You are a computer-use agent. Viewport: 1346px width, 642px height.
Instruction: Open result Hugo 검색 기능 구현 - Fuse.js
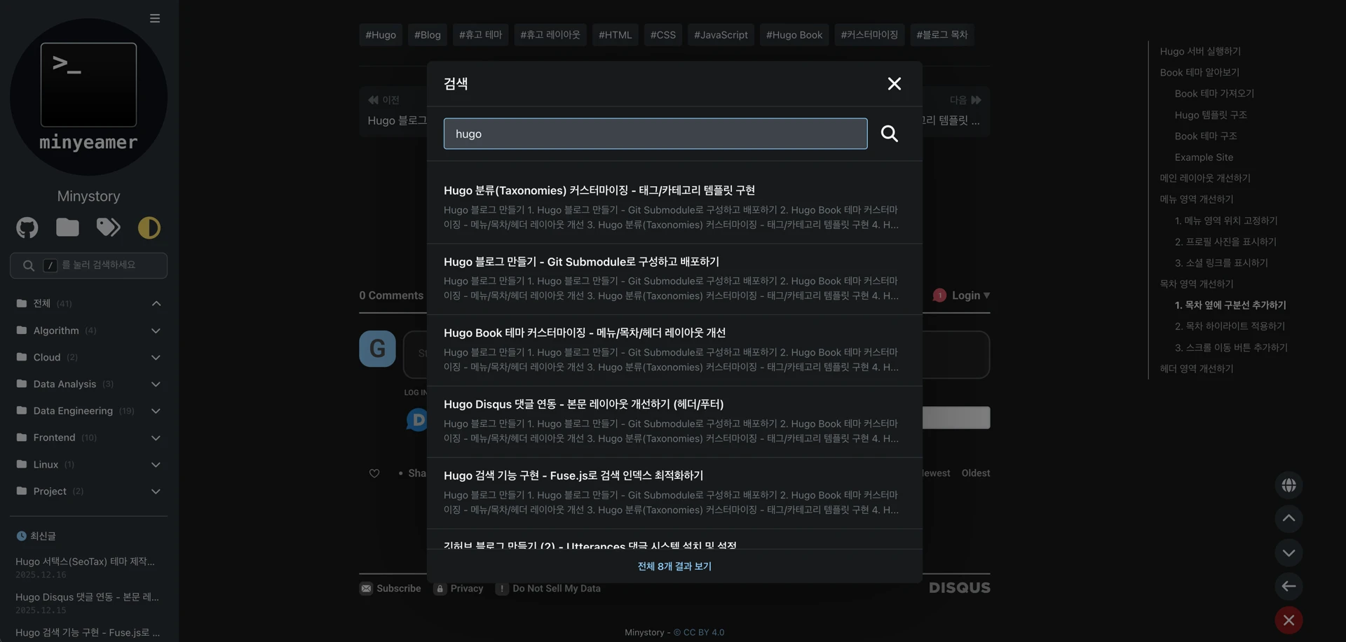click(573, 476)
